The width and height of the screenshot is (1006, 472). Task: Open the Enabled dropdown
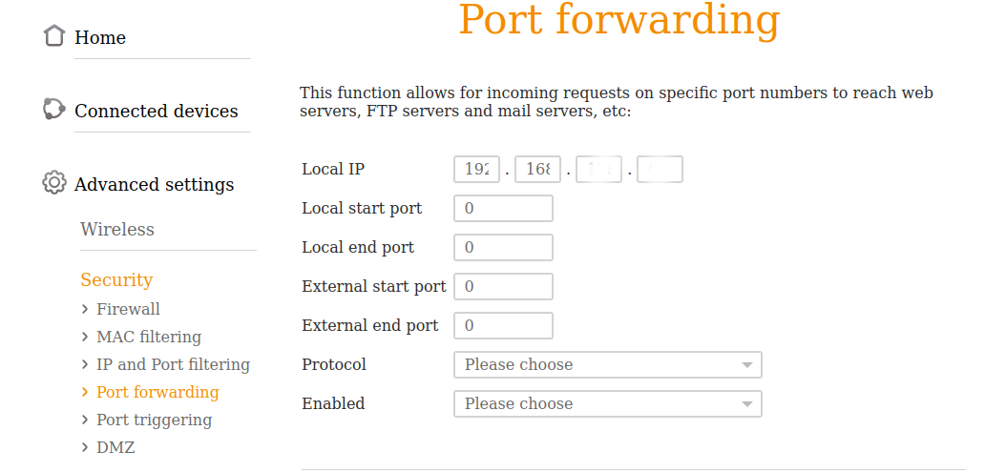point(607,404)
